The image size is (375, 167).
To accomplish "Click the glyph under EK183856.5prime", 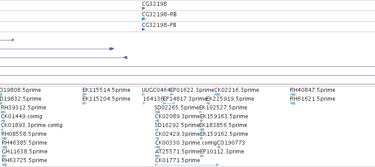I will click(202, 130).
